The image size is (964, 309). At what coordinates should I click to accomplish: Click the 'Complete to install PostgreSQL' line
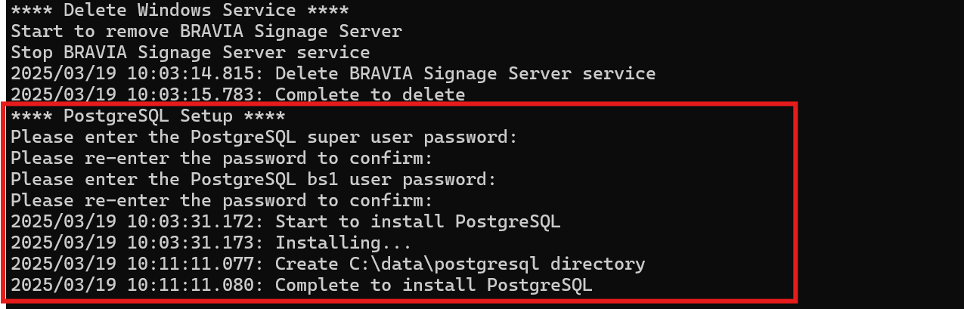click(302, 286)
